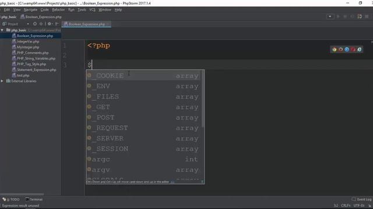This screenshot has height=209, width=373.
Task: Click Boolean_Expression.php in navigation breadcrumb
Action: click(41, 17)
